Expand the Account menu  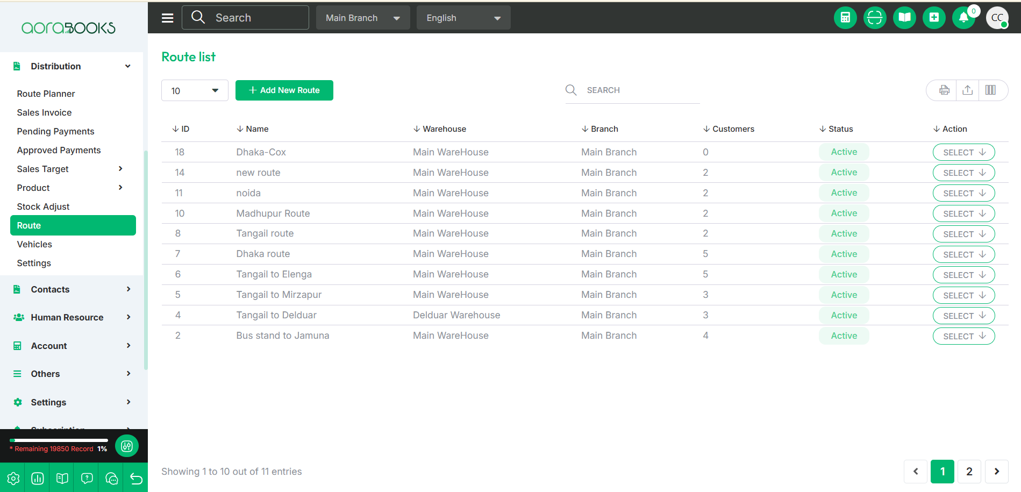pyautogui.click(x=72, y=346)
